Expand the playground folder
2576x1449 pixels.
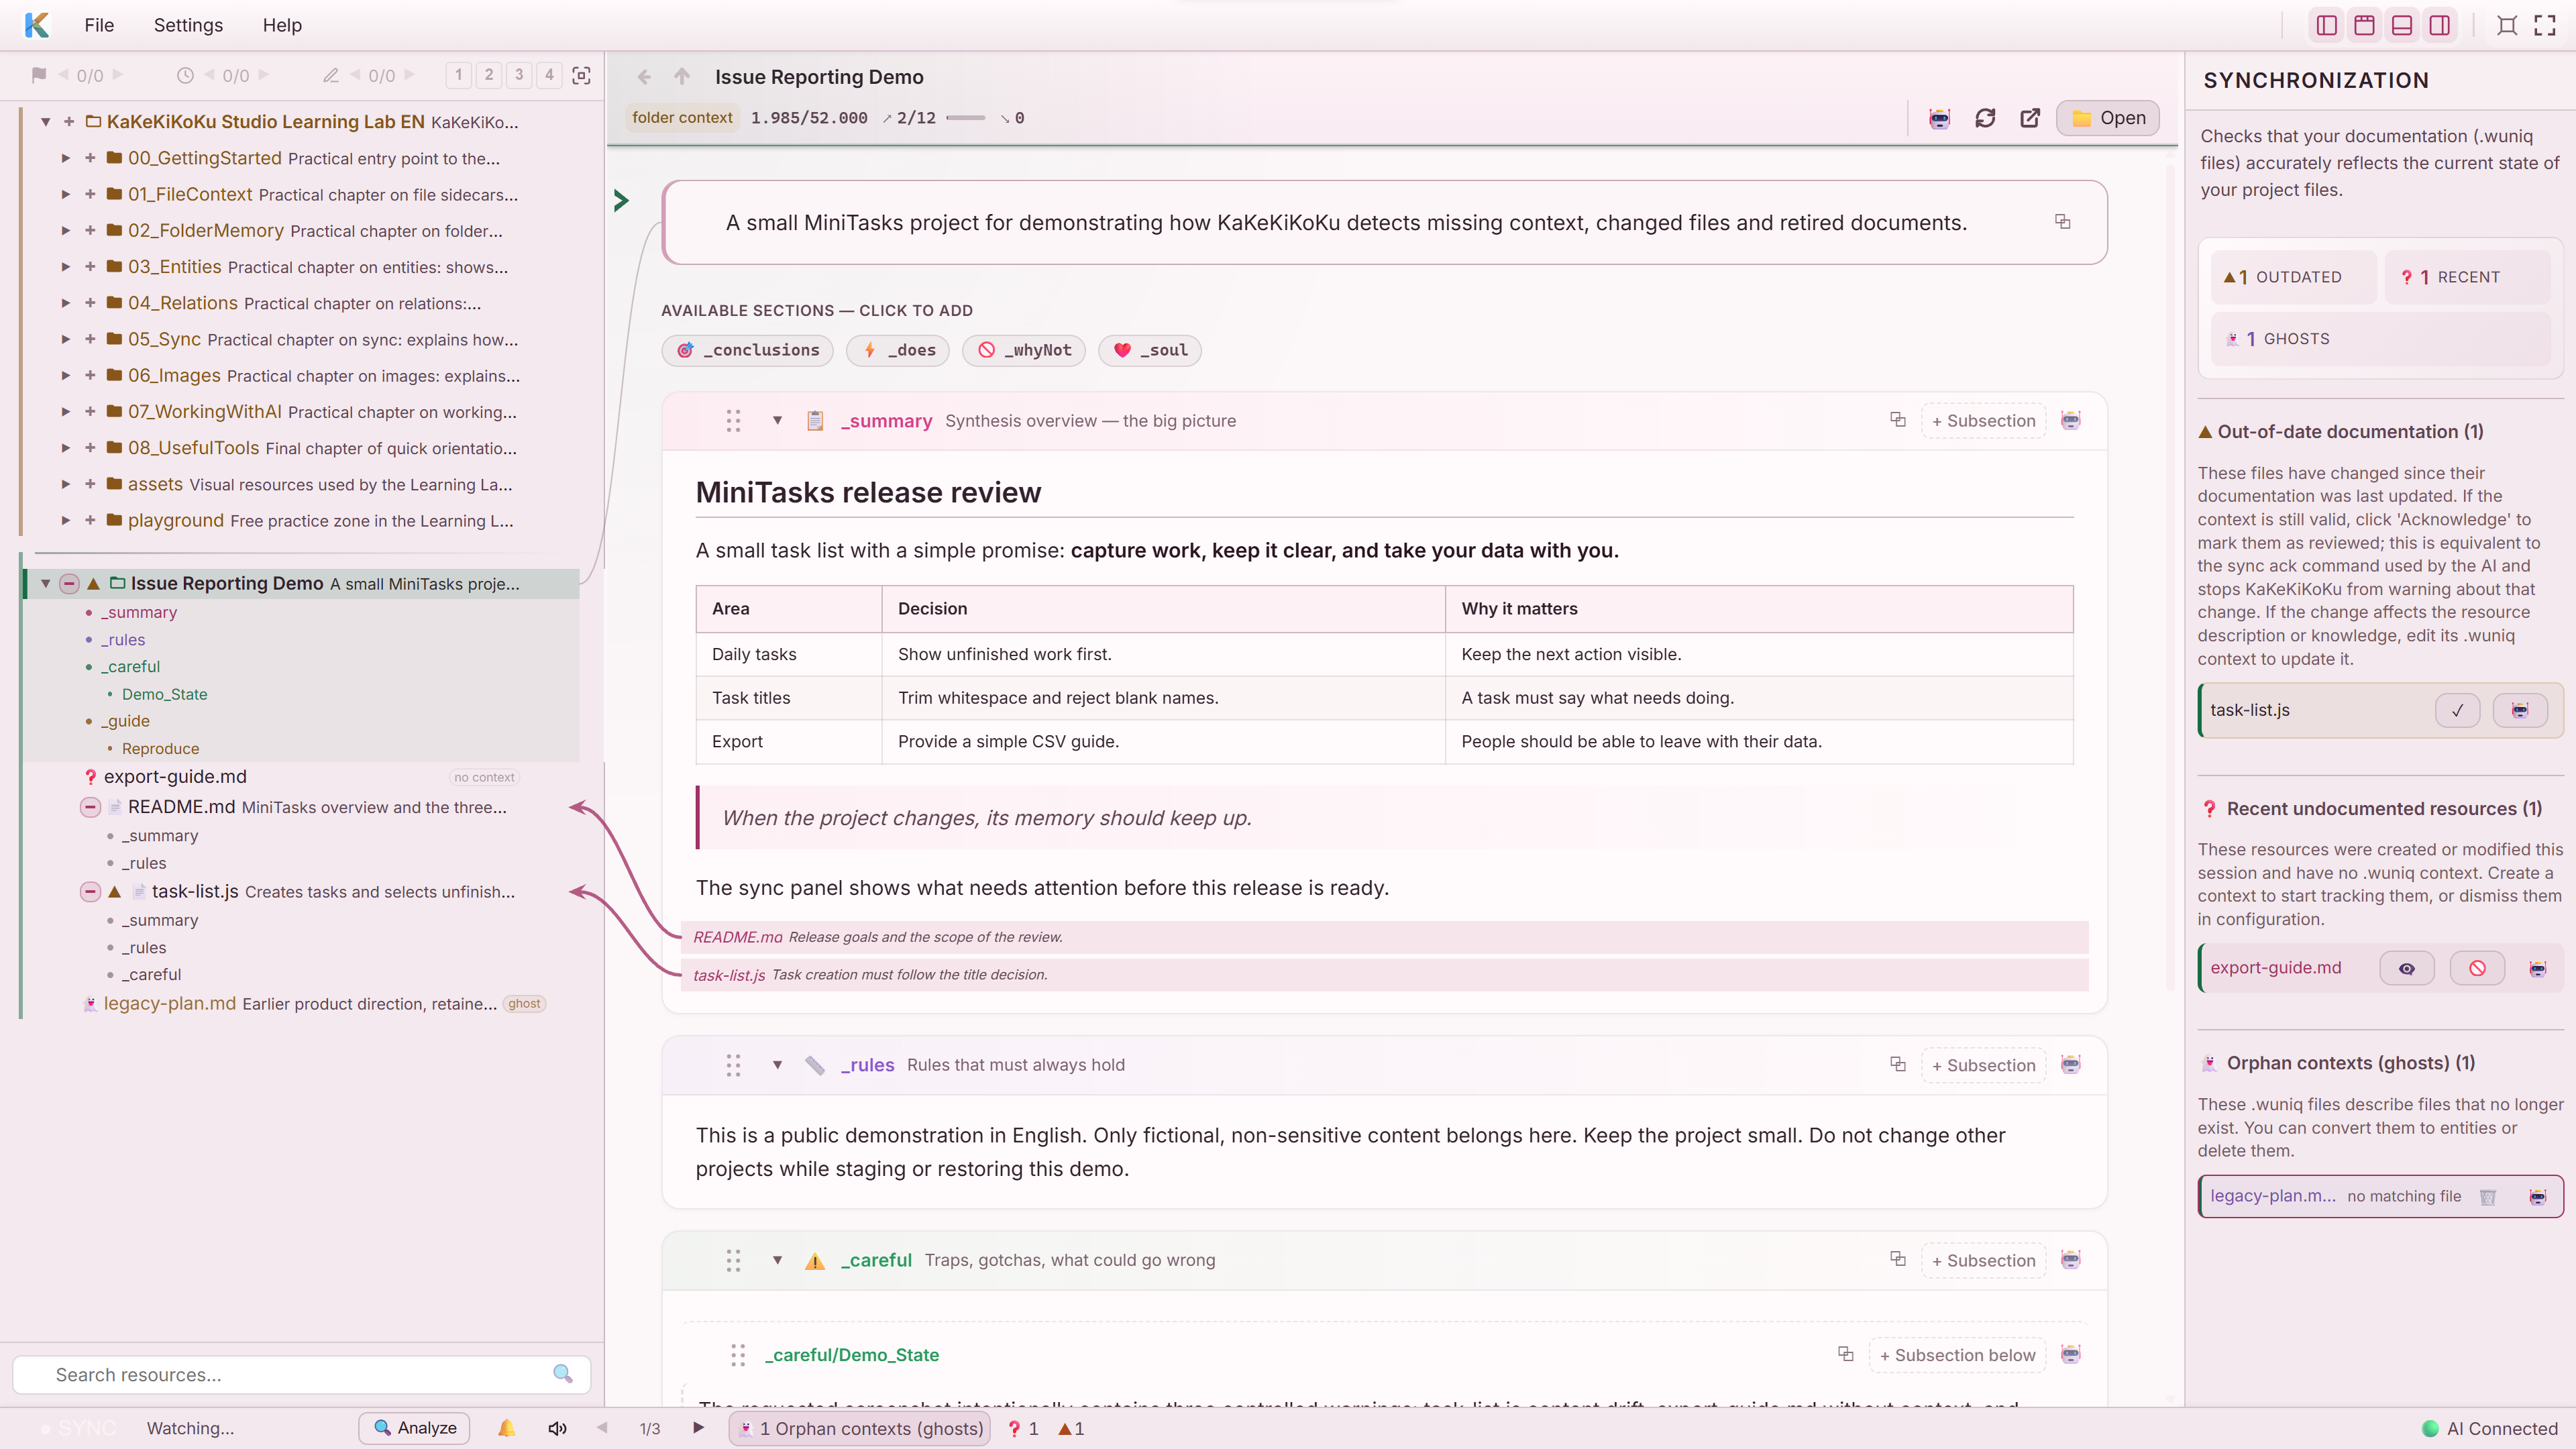(x=66, y=520)
